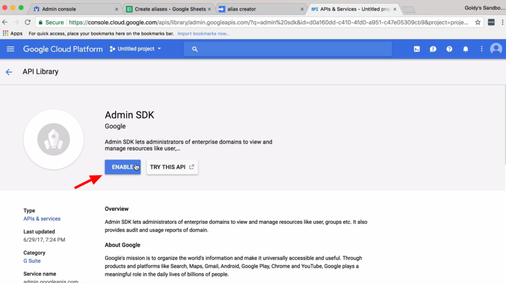Screen dimensions: 506x283
Task: Bookmark this page with star icon
Action: (x=478, y=22)
